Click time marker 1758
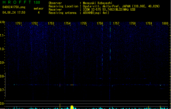This screenshot has width=171, height=109. (x=132, y=23)
